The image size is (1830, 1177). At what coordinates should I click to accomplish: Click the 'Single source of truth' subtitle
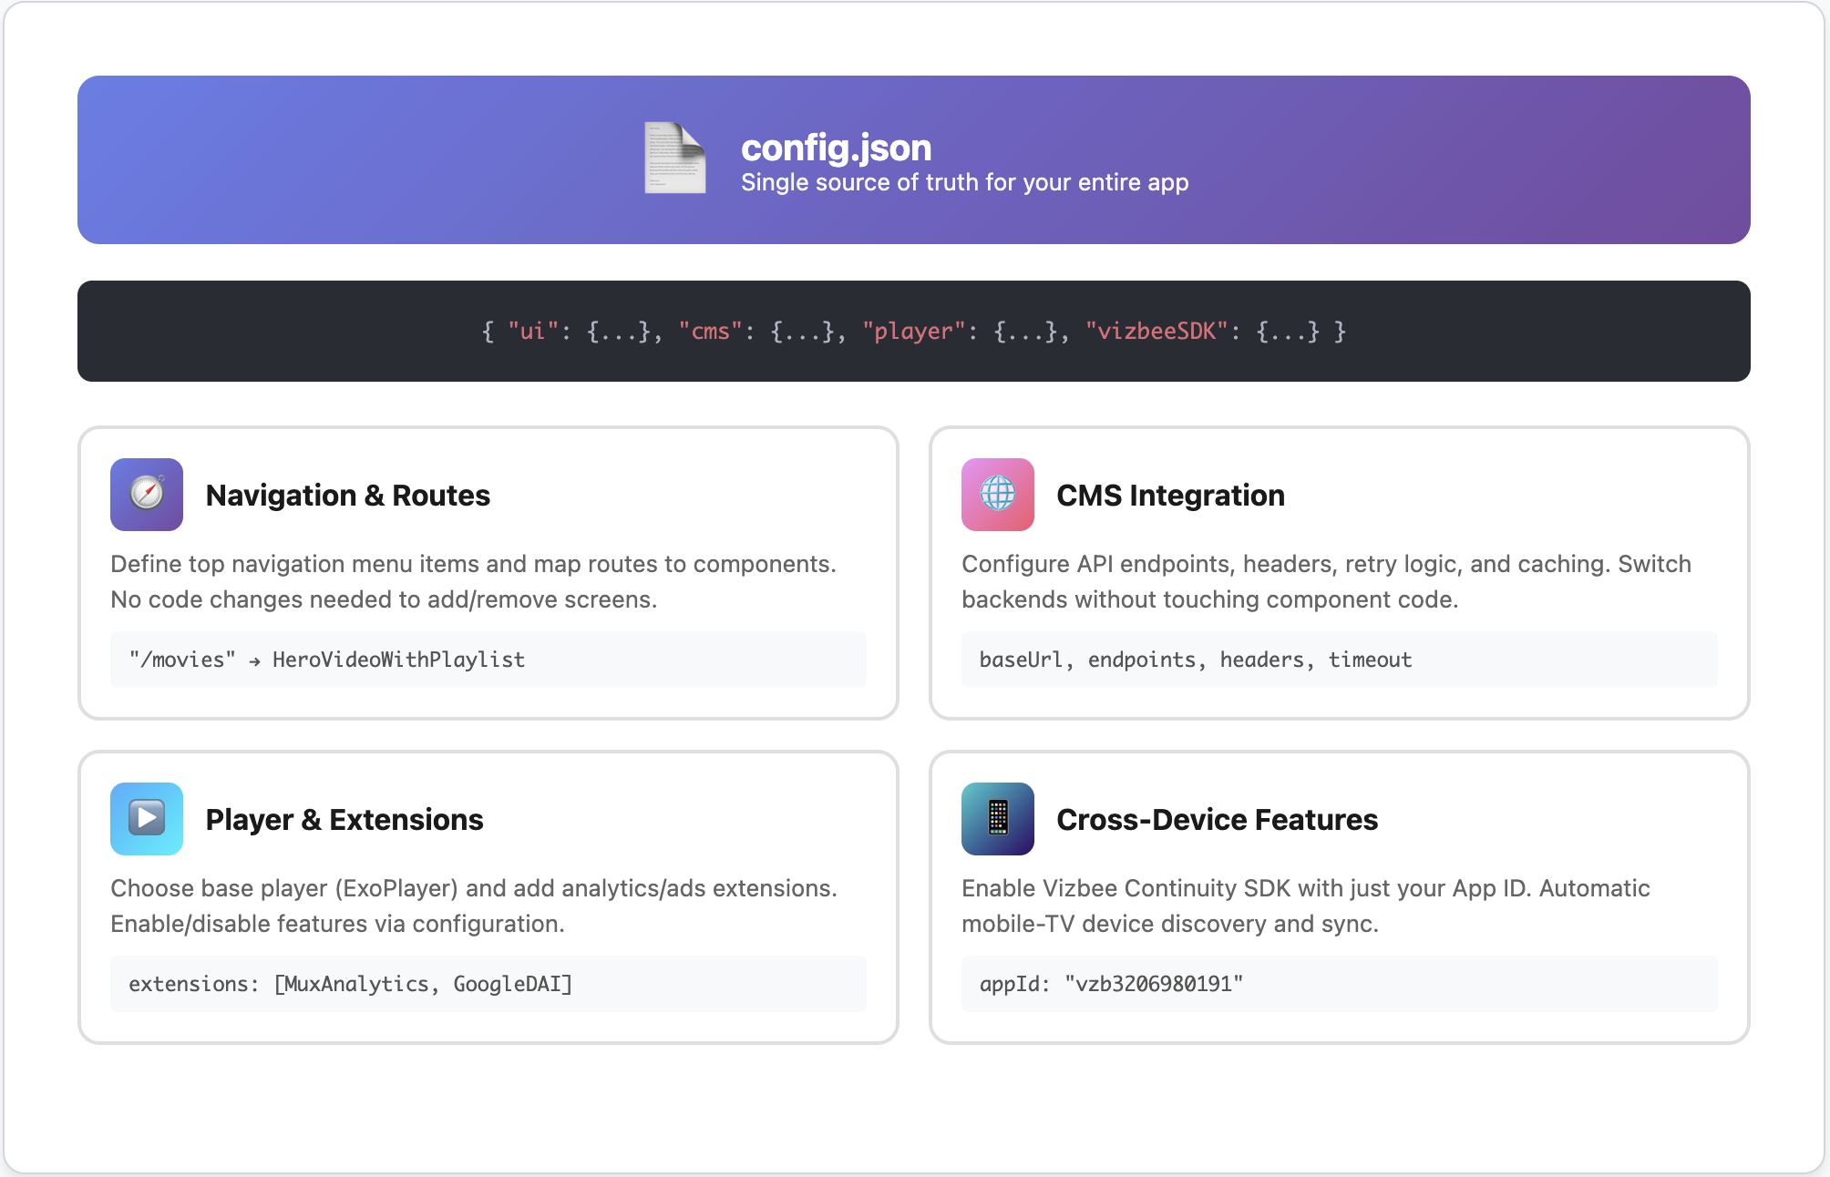[964, 182]
